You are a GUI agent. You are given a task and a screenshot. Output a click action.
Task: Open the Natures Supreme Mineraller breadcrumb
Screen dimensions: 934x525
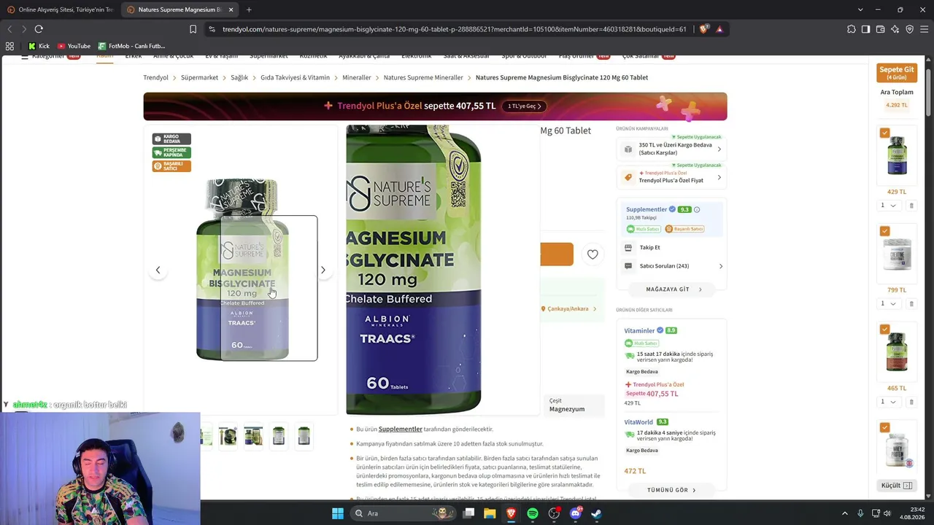(423, 77)
